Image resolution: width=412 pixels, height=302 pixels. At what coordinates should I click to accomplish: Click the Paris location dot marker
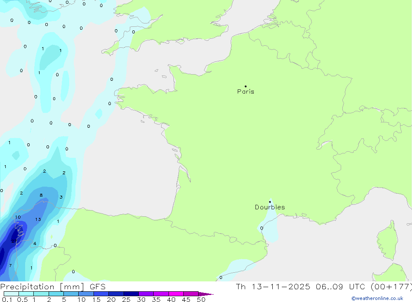pyautogui.click(x=246, y=86)
